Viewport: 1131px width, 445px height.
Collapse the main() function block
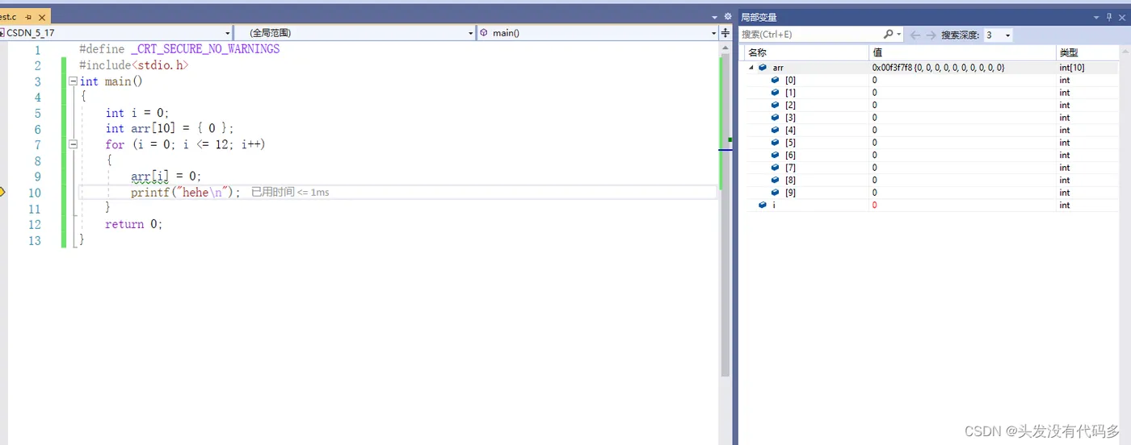tap(74, 81)
